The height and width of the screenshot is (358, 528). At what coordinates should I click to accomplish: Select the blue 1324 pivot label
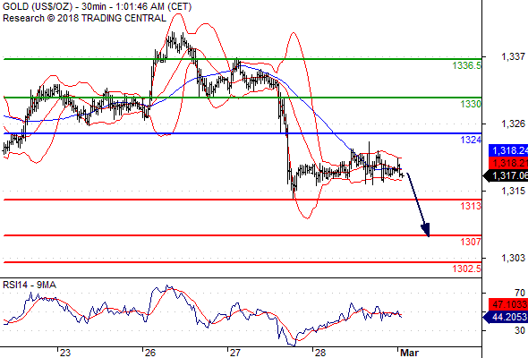(x=471, y=140)
